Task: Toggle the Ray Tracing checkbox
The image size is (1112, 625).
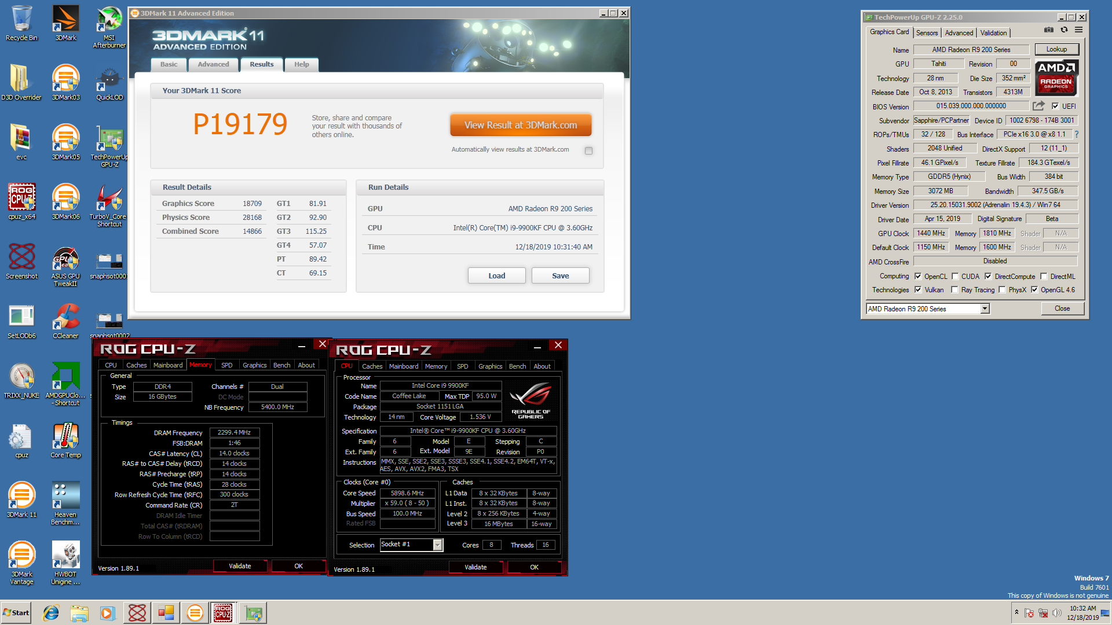Action: 954,290
